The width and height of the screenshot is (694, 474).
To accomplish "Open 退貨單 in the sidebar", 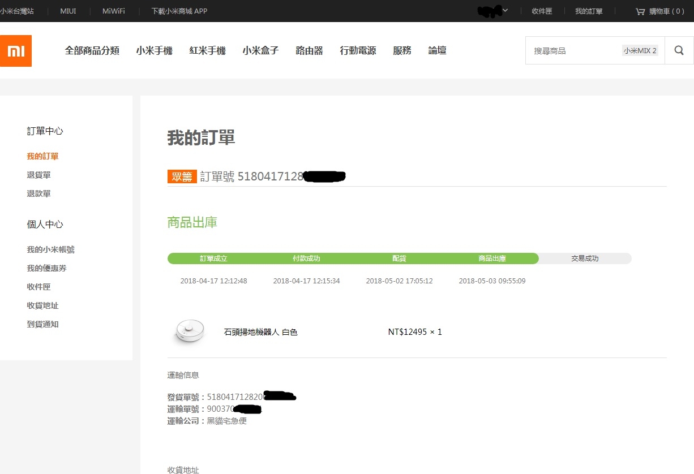I will (x=38, y=175).
